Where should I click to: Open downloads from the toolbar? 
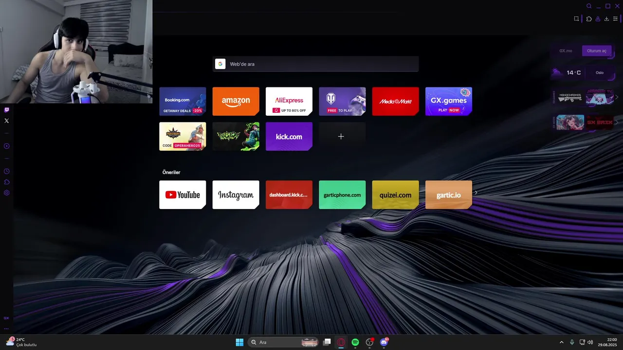606,19
